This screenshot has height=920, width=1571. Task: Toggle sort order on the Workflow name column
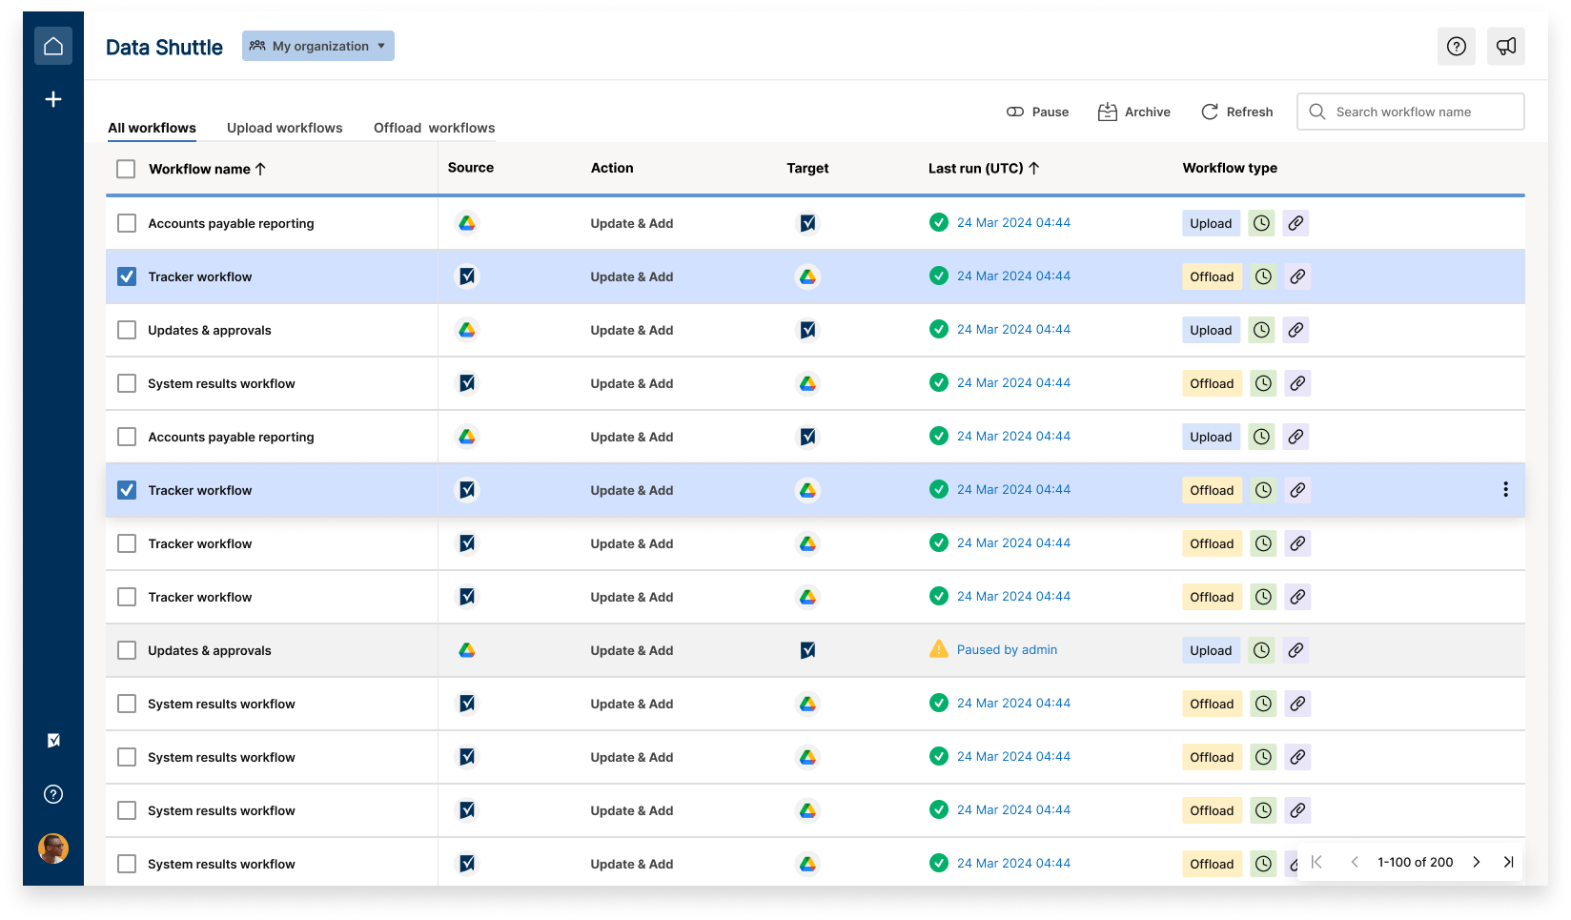coord(207,169)
